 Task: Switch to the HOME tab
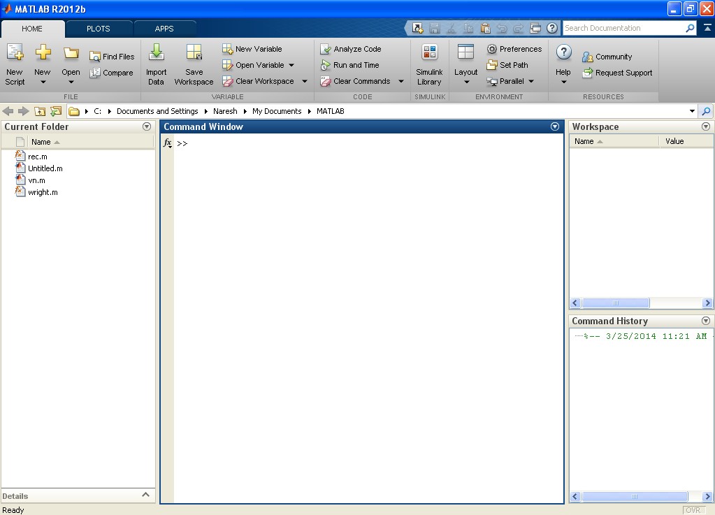32,29
